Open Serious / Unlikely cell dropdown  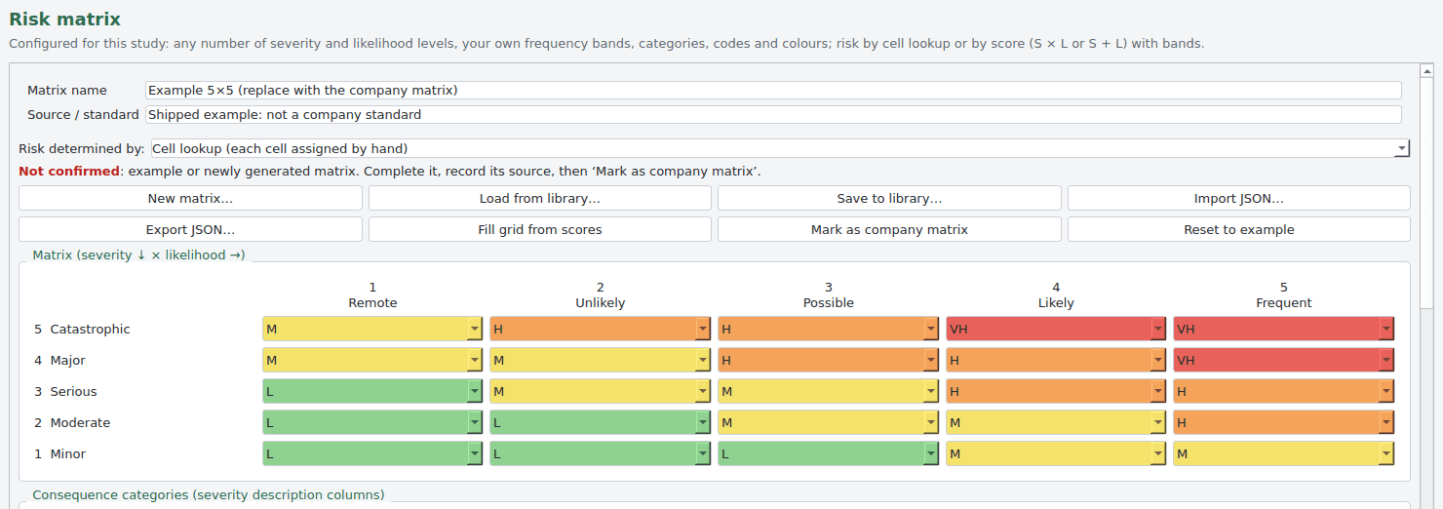point(601,391)
